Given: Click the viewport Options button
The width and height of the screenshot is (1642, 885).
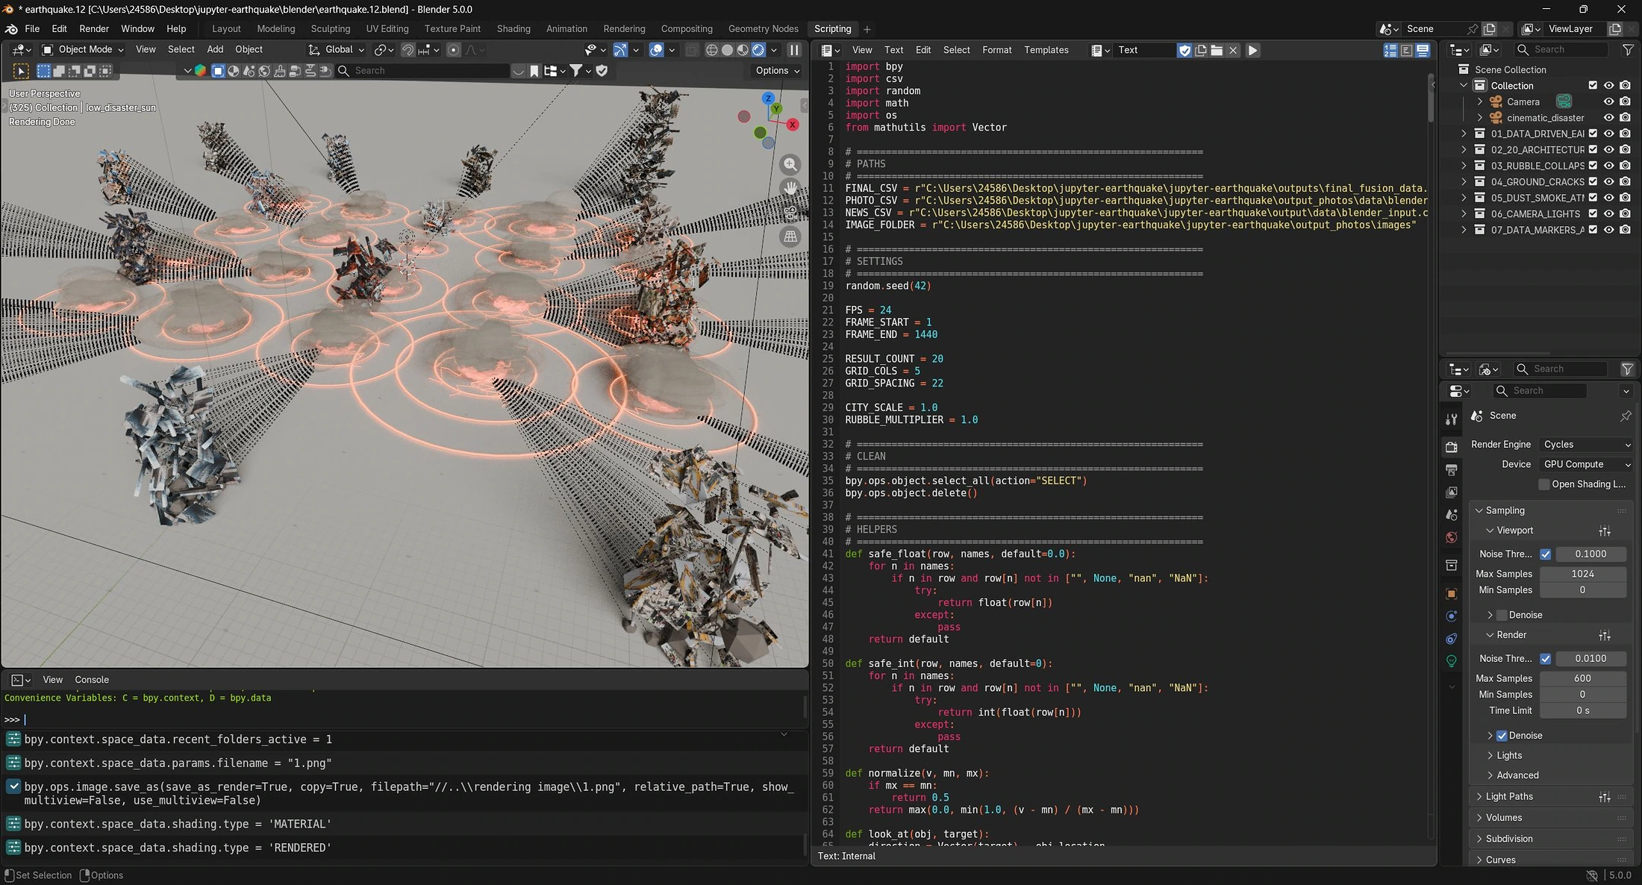Looking at the screenshot, I should (777, 70).
